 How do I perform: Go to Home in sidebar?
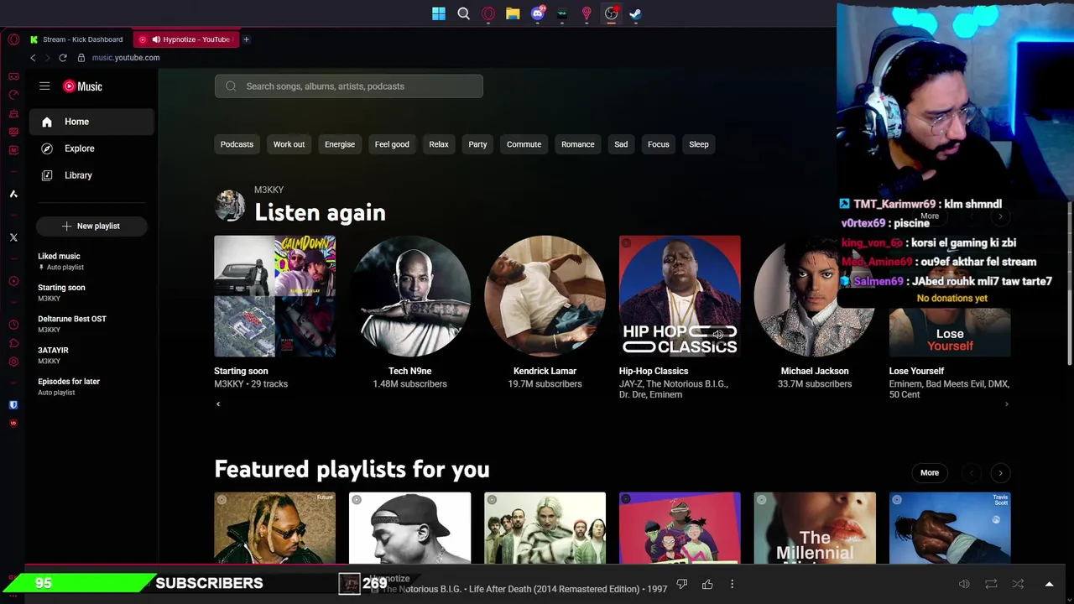tap(92, 122)
